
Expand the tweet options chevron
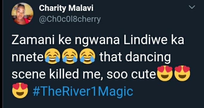pos(192,7)
